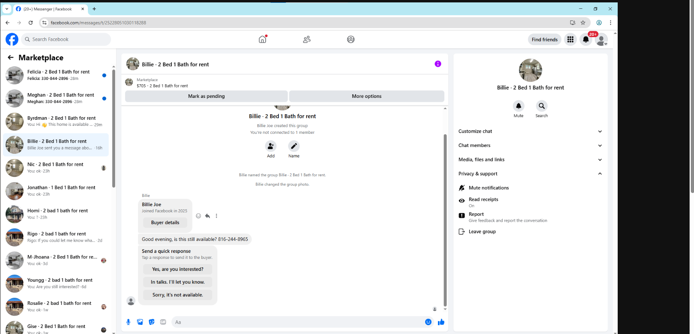Image resolution: width=694 pixels, height=334 pixels.
Task: Open the Groups icon in top navigation
Action: pyautogui.click(x=351, y=39)
